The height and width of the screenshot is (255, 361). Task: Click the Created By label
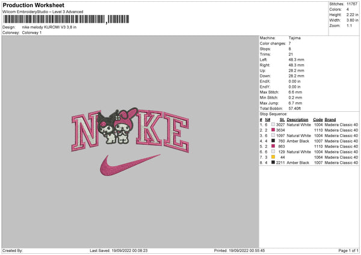click(x=13, y=251)
